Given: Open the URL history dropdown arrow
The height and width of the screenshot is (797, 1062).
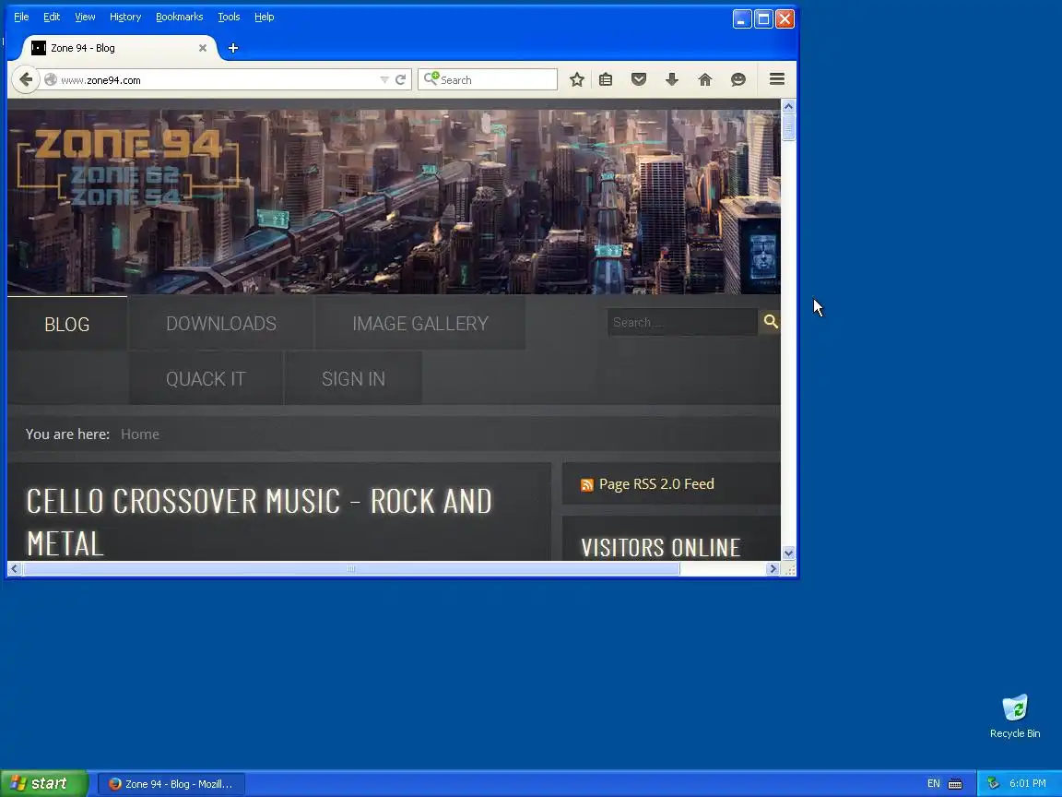Looking at the screenshot, I should 384,80.
